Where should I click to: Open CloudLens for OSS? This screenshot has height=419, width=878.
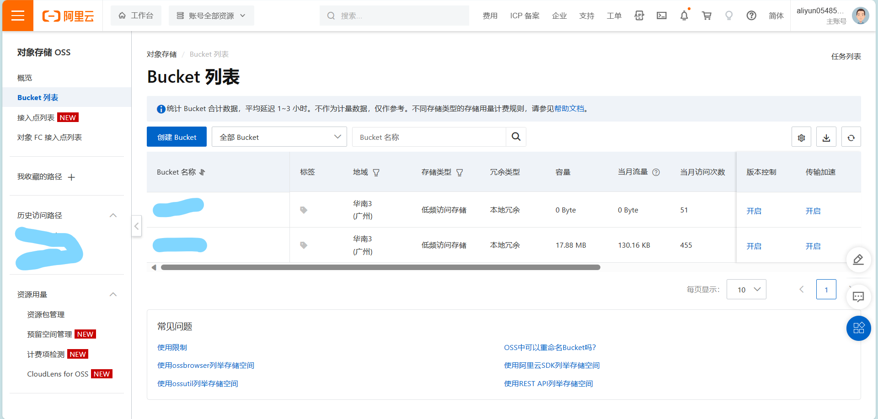pos(58,374)
